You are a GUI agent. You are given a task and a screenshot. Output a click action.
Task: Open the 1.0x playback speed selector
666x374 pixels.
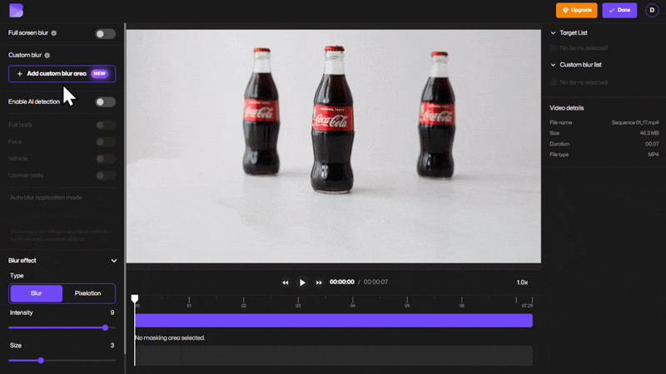tap(523, 283)
